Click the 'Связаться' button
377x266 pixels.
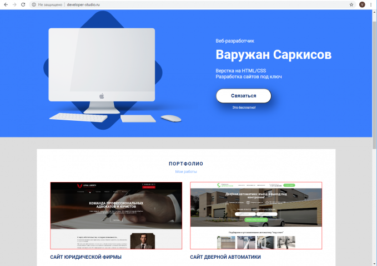point(244,96)
